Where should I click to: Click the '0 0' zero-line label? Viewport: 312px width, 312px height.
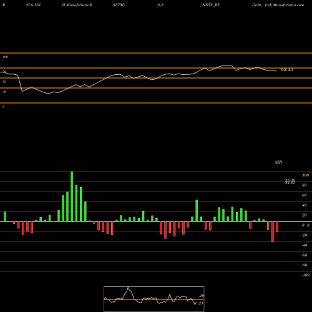(x=306, y=225)
